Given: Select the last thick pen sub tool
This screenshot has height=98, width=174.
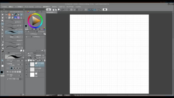Looking at the screenshot, I should click(14, 47).
